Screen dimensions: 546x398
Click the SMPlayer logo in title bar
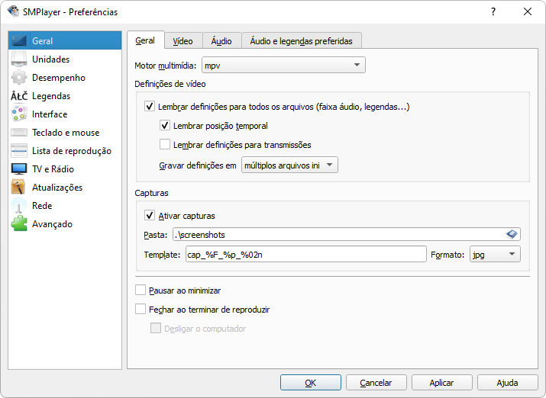tap(13, 11)
